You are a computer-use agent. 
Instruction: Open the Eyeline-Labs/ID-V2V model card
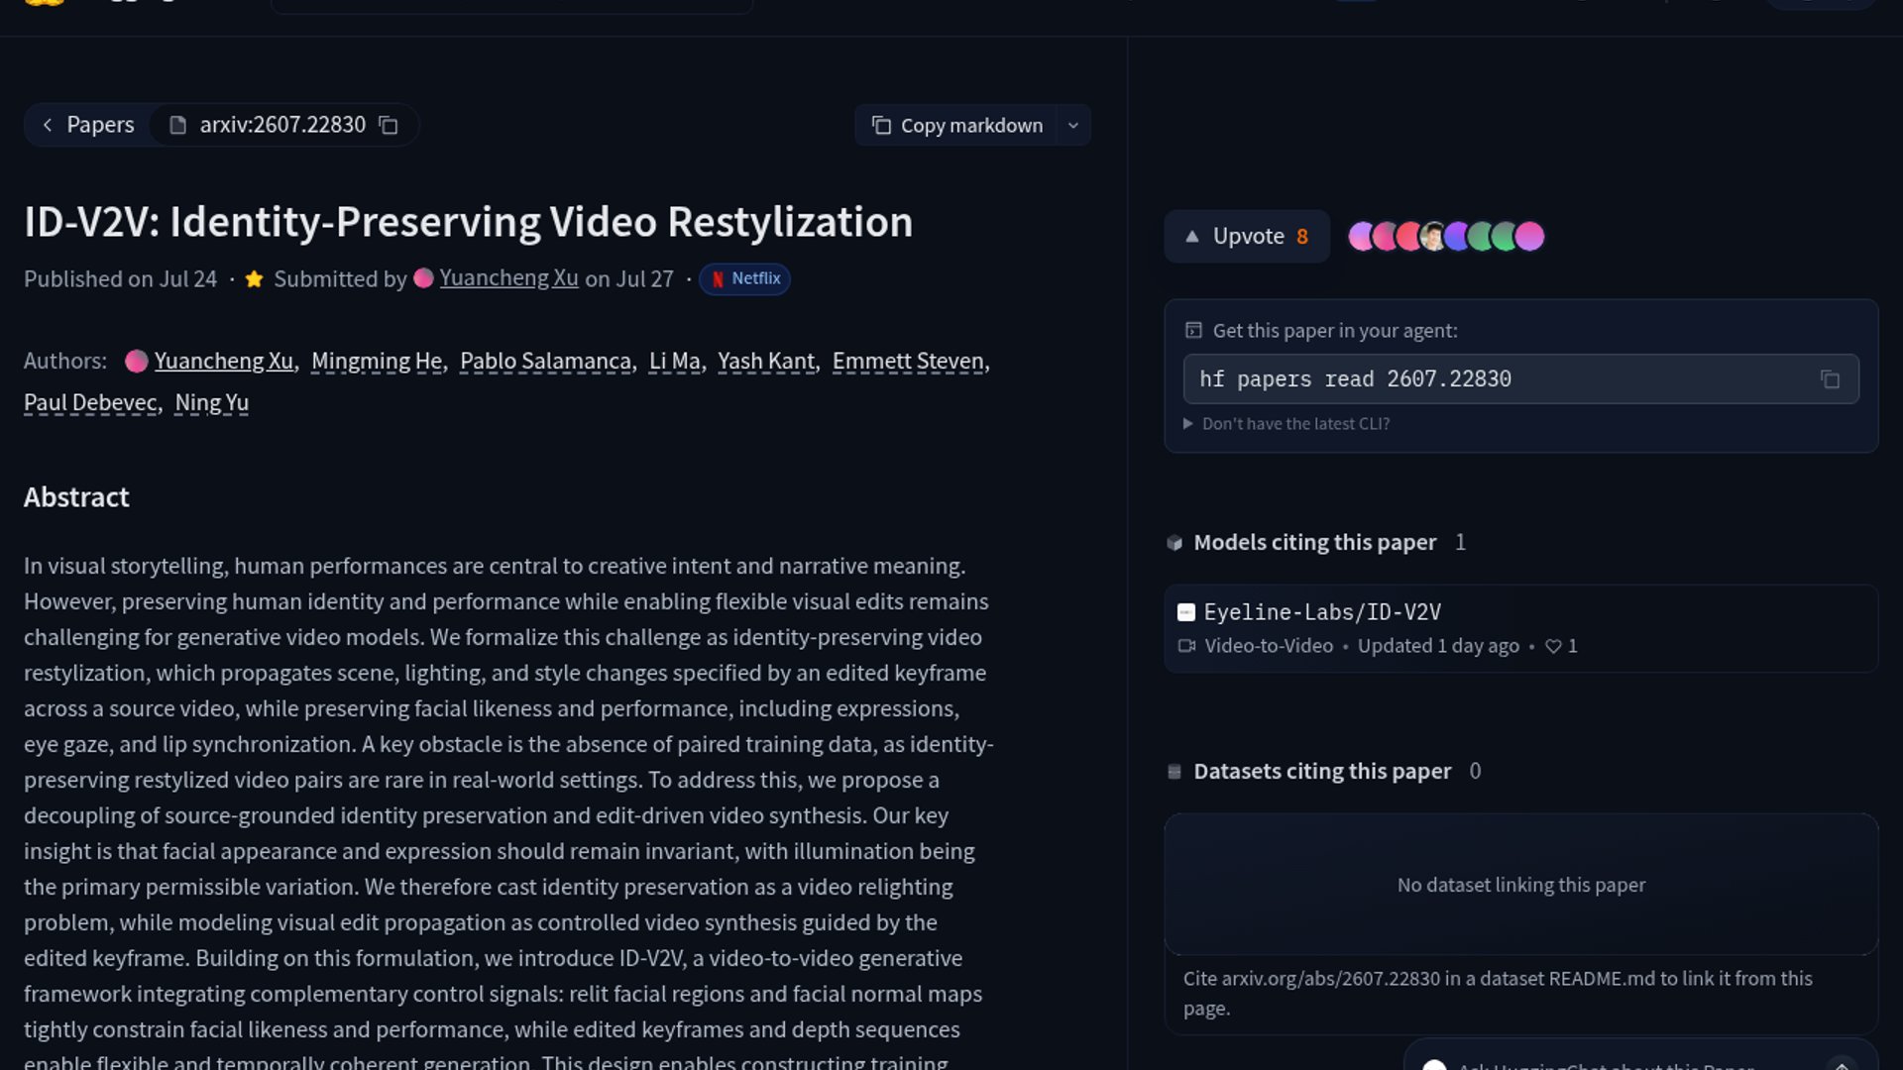click(x=1520, y=628)
